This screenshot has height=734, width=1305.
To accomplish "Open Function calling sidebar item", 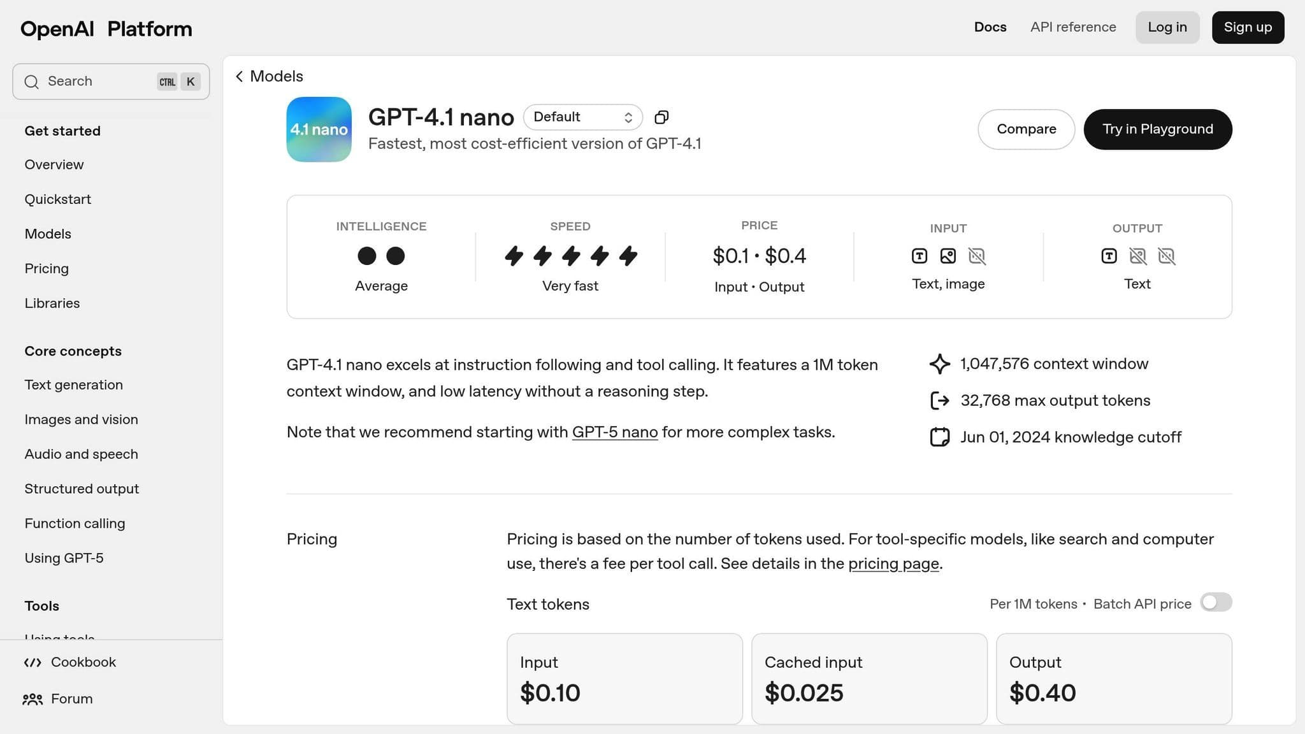I will pyautogui.click(x=75, y=524).
